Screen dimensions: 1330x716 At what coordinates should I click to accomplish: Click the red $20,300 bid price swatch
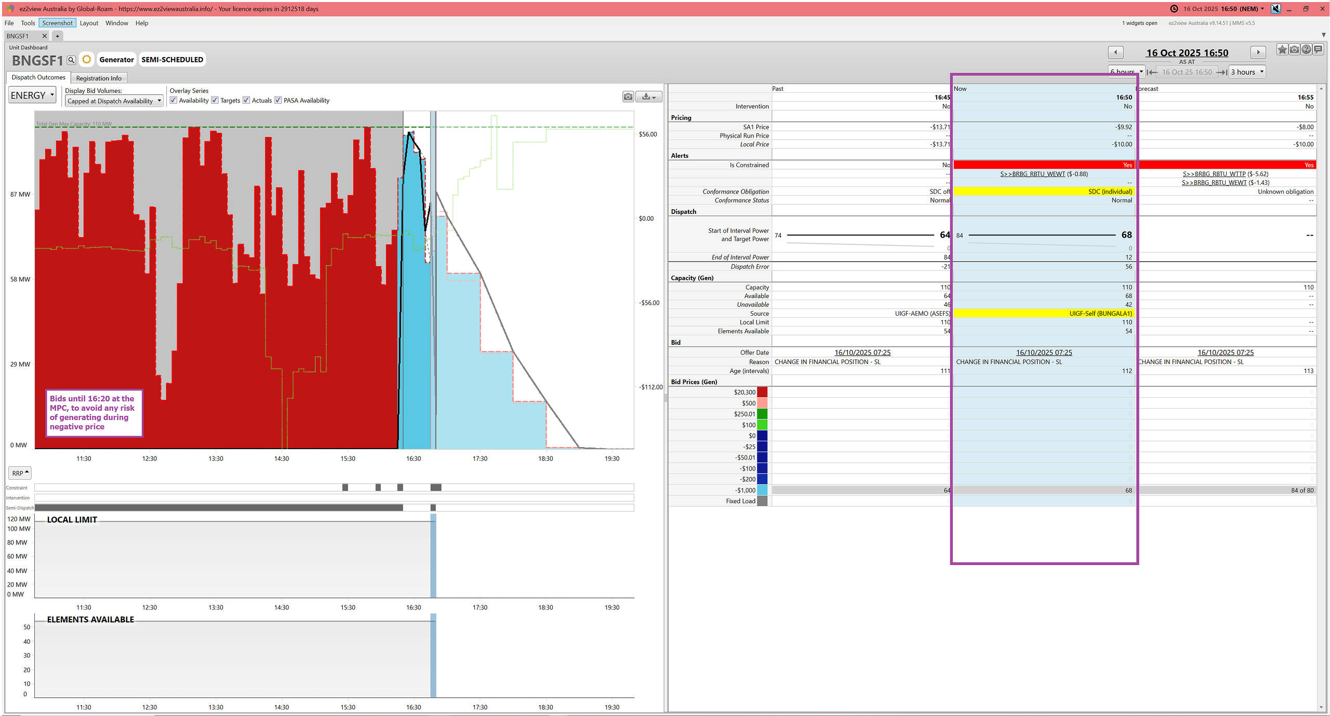(x=762, y=393)
